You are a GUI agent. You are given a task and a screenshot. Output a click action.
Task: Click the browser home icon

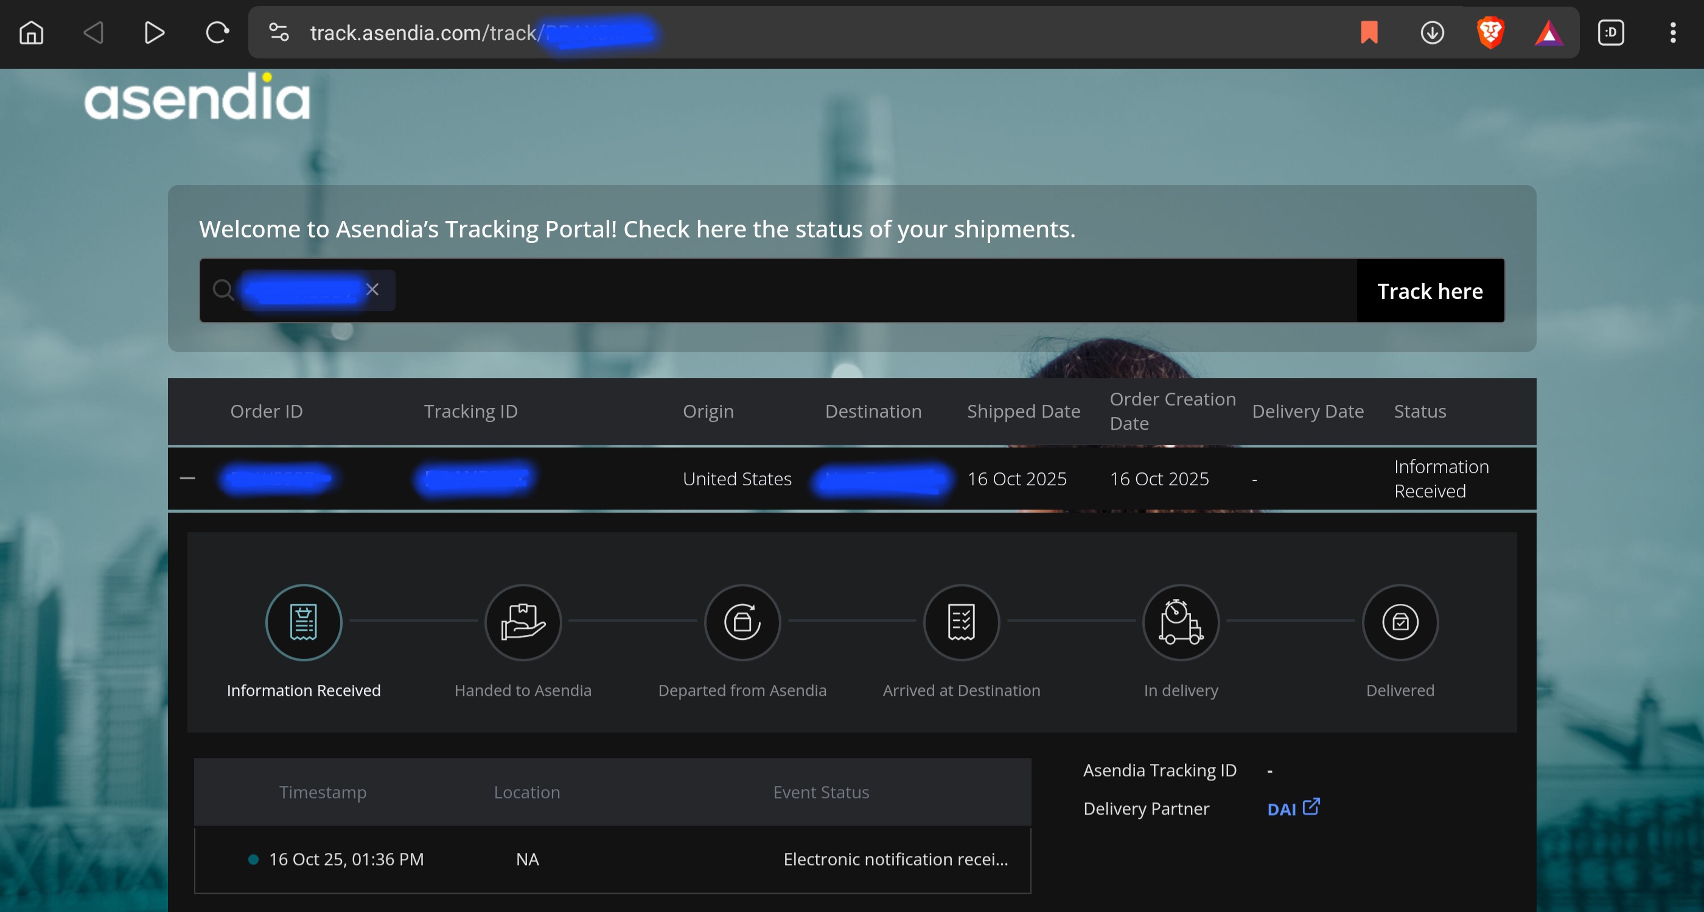click(31, 32)
